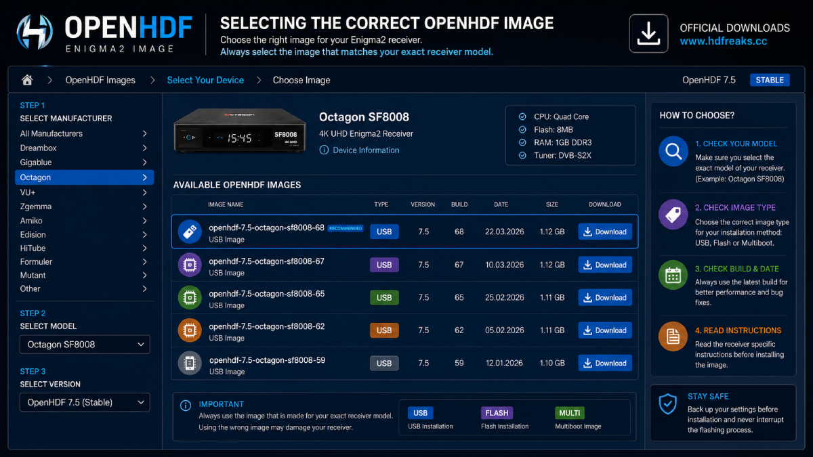The height and width of the screenshot is (457, 813).
Task: Click the purple tag Check Image Type icon
Action: 673,215
